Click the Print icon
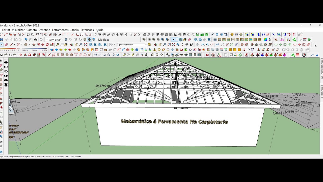 tap(36, 39)
